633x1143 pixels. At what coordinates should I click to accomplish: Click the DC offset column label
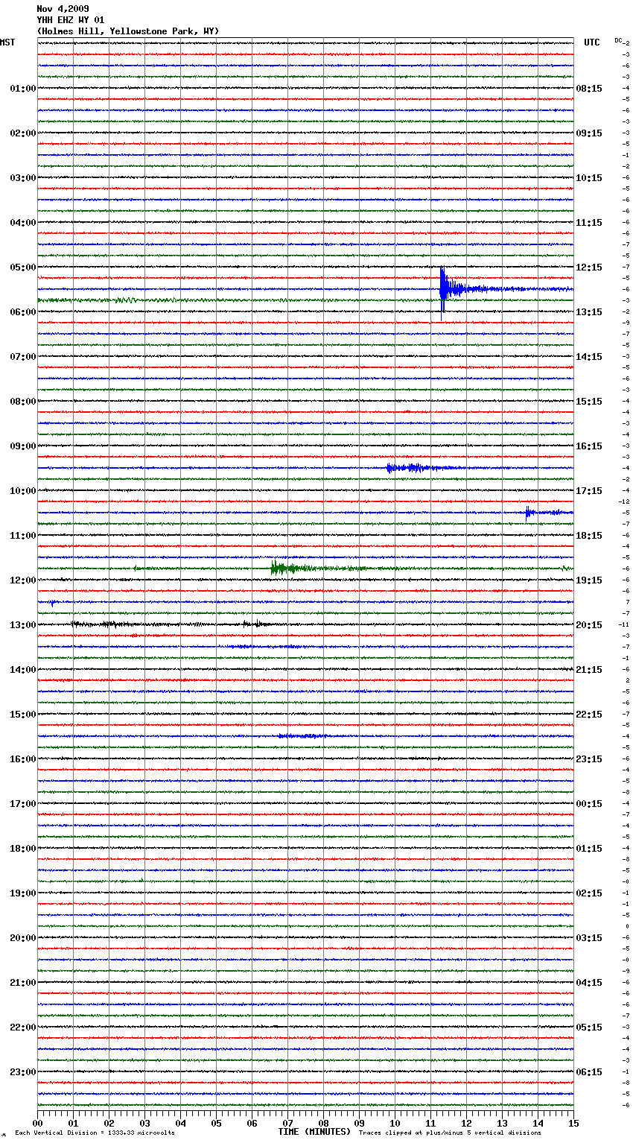618,40
